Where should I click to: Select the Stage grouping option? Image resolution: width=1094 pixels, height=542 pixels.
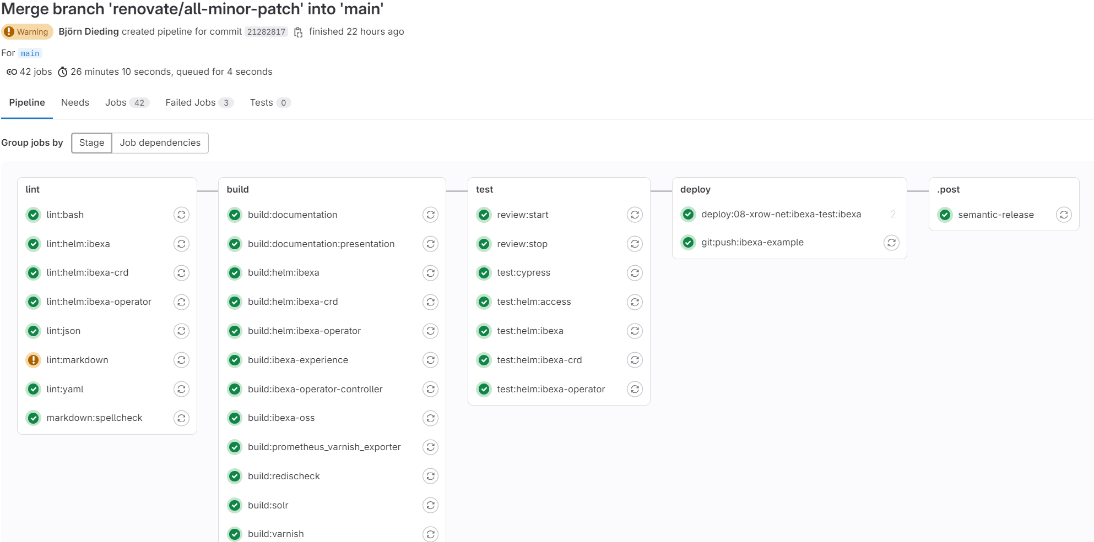[x=91, y=143]
